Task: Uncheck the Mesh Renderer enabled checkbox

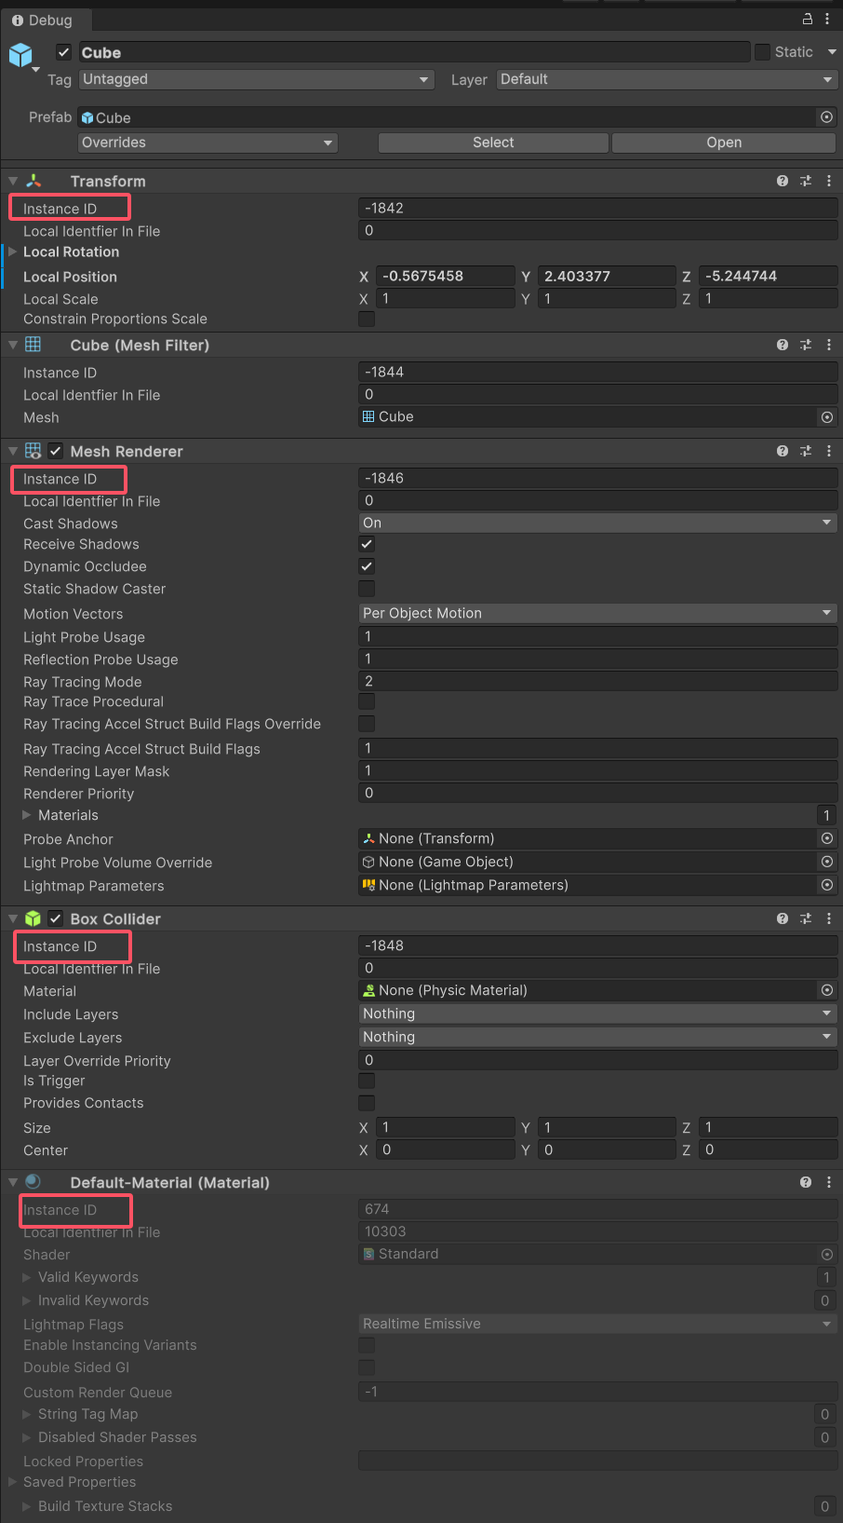Action: click(x=56, y=451)
